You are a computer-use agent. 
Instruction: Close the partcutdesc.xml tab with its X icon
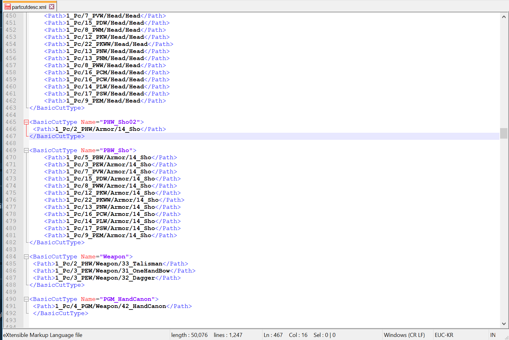52,6
